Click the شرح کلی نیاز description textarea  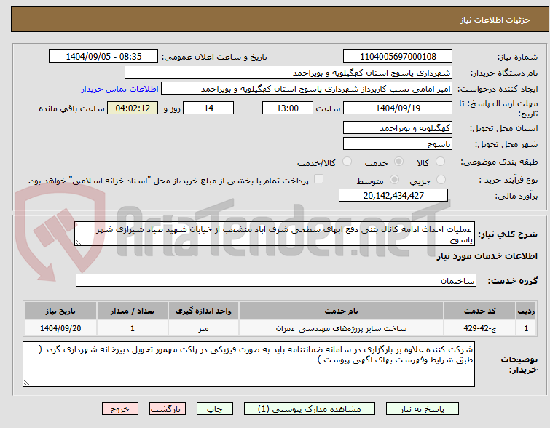(x=275, y=234)
